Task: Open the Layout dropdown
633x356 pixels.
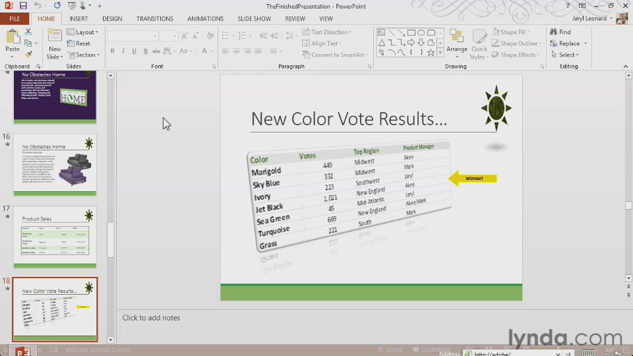Action: [83, 32]
